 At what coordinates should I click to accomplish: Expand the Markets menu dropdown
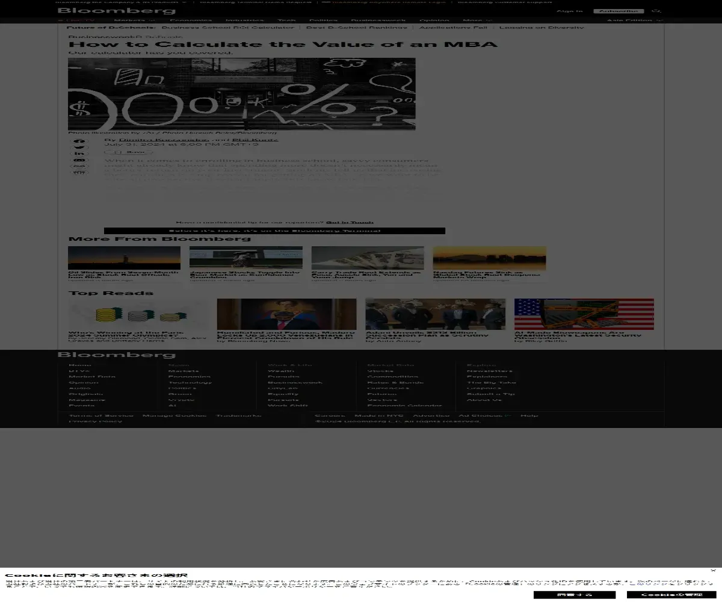pos(134,20)
